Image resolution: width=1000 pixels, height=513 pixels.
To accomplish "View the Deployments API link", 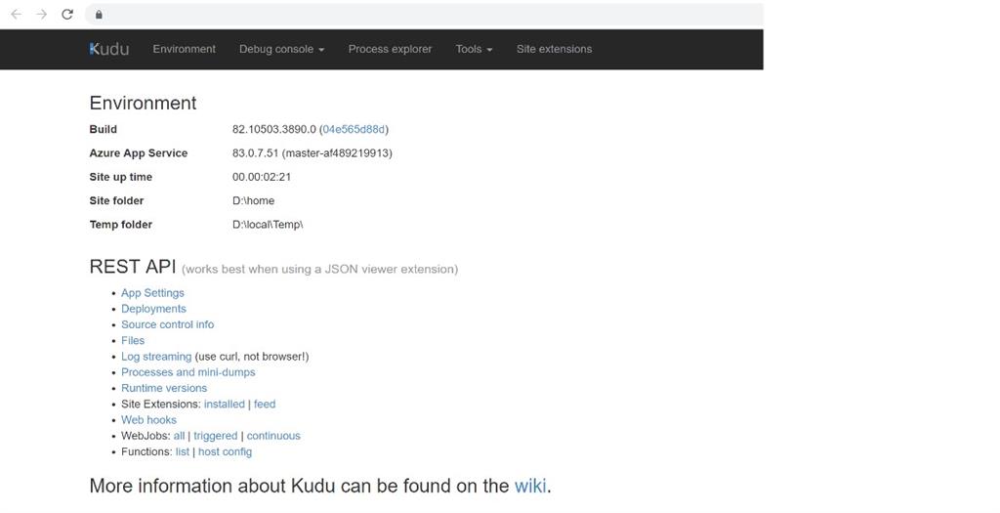I will coord(153,309).
